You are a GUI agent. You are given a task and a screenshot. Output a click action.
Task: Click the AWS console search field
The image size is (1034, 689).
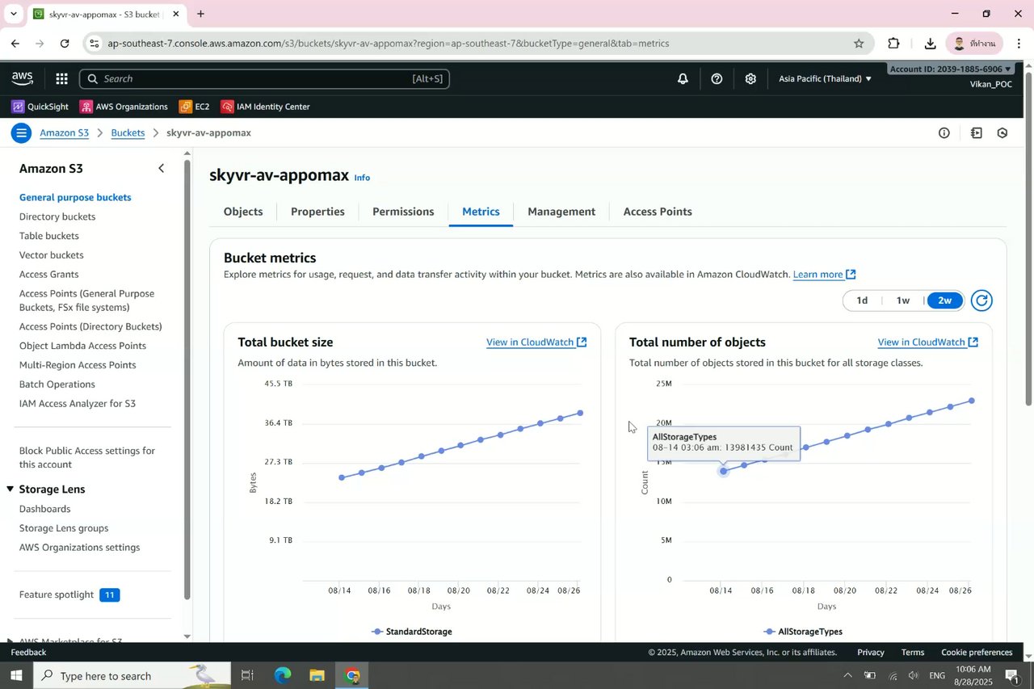tap(264, 78)
